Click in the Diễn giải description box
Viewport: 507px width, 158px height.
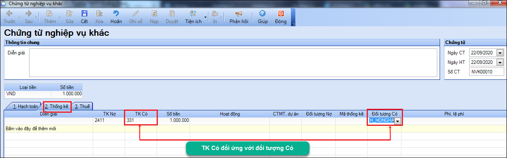pyautogui.click(x=233, y=62)
